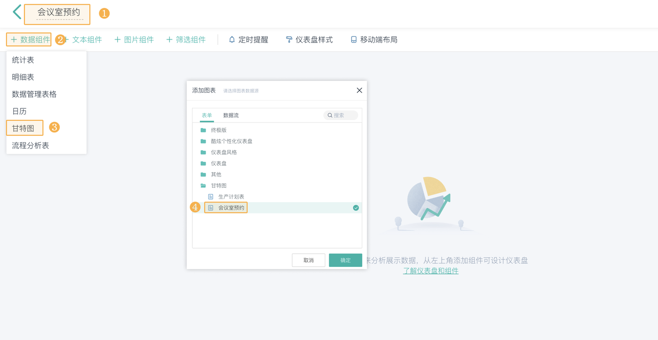
Task: Open the 了解仪表盘和组件 link
Action: click(430, 271)
